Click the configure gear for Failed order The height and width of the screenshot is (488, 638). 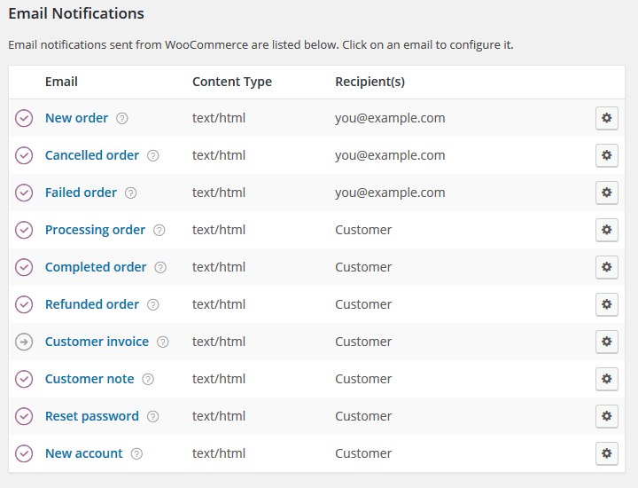click(606, 193)
